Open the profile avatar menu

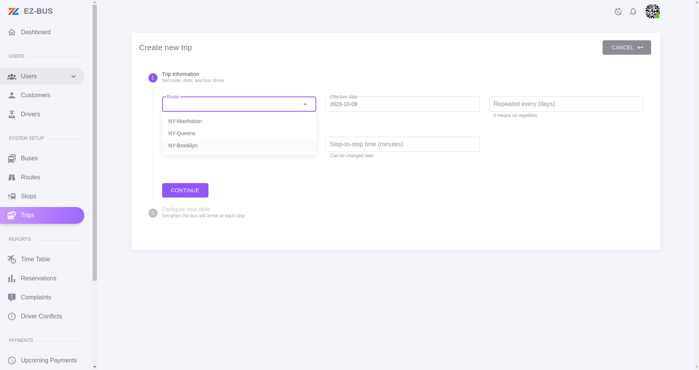(652, 11)
